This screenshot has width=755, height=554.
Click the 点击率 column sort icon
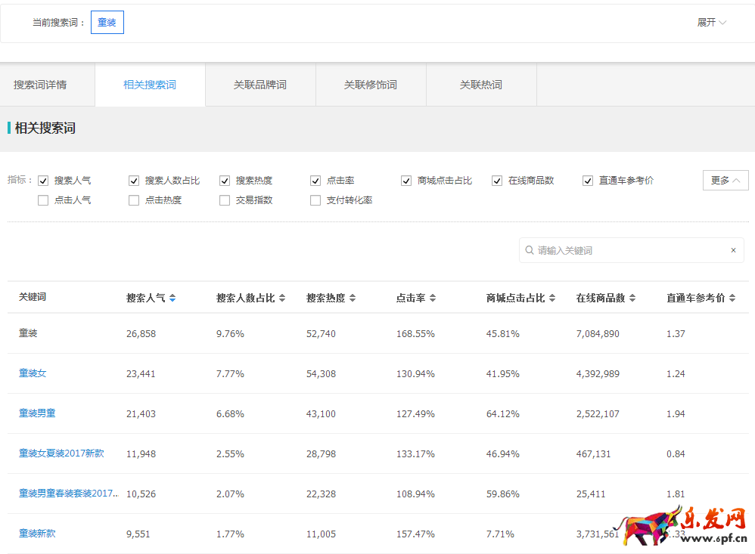pyautogui.click(x=433, y=297)
